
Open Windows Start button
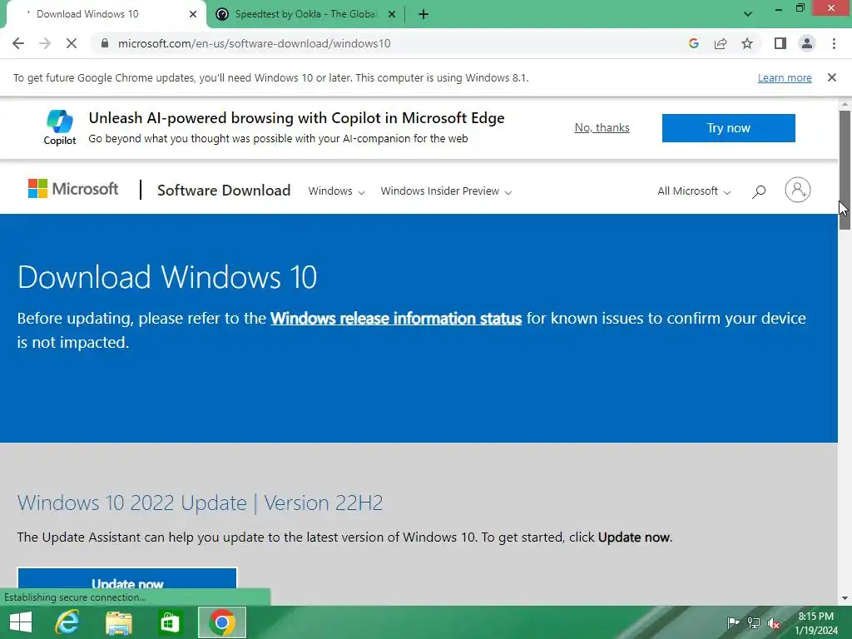[21, 622]
